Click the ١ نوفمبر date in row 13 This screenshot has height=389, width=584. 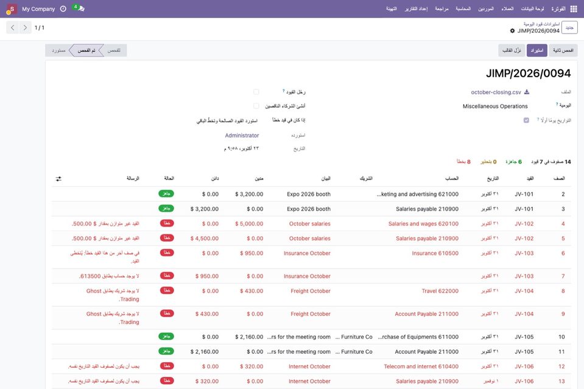point(491,382)
